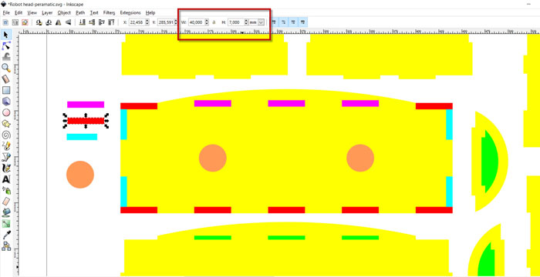Select the 3D Box tool
Screen dimensions: 540x277
pyautogui.click(x=6, y=102)
